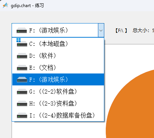The width and height of the screenshot is (154, 138).
Task: Choose E: (文档) drive entry
Action: pos(58,68)
